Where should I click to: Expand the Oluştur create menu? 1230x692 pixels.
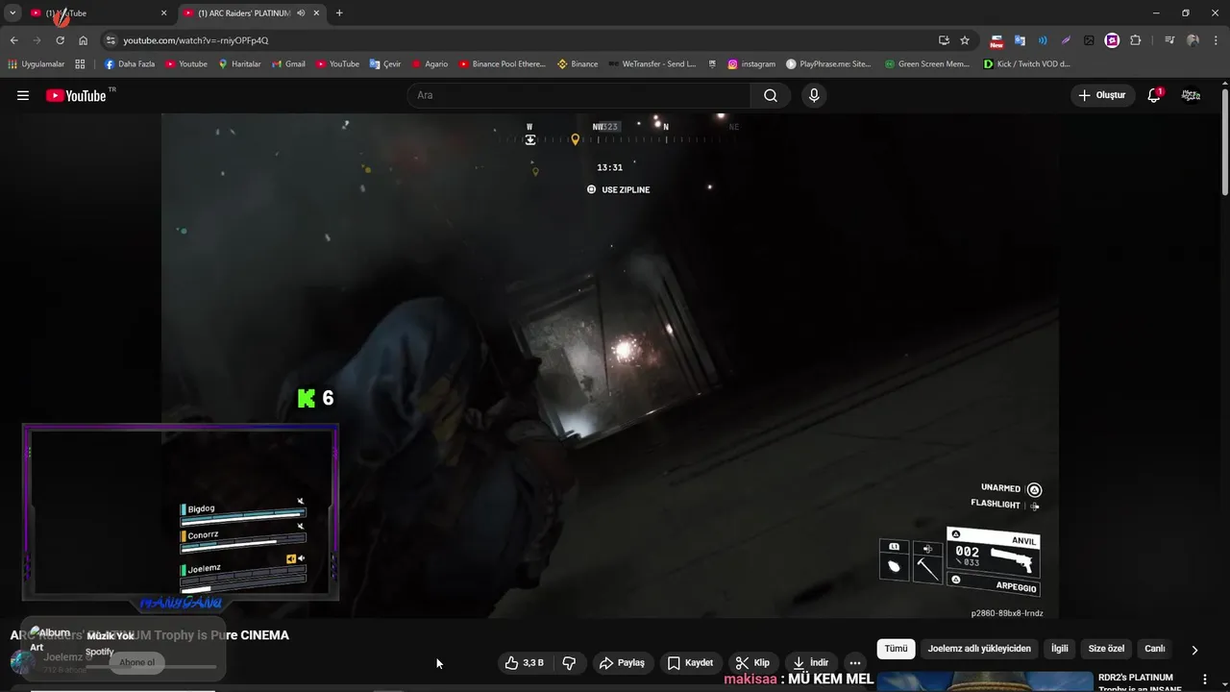pos(1101,95)
